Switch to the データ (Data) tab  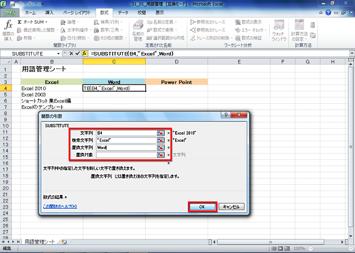coord(123,13)
